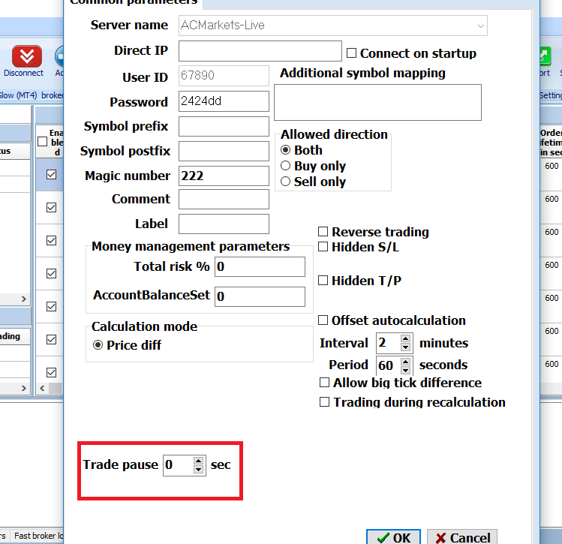Viewport: 562px width, 544px height.
Task: Open Fast broker log tab
Action: [x=38, y=536]
